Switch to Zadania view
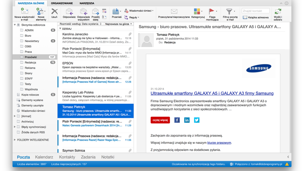This screenshot has height=171, width=304. point(88,157)
